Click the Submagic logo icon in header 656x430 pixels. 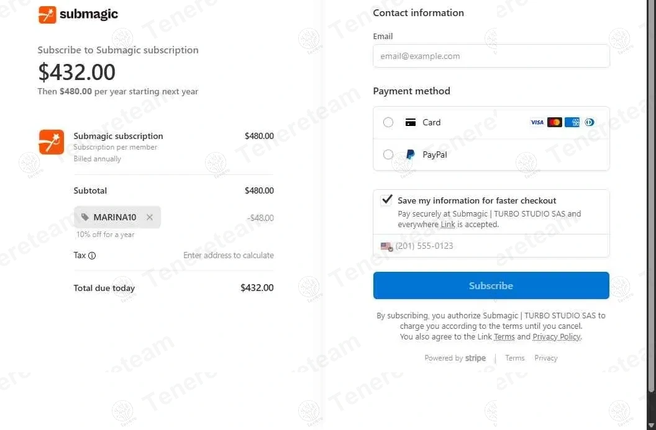click(47, 15)
